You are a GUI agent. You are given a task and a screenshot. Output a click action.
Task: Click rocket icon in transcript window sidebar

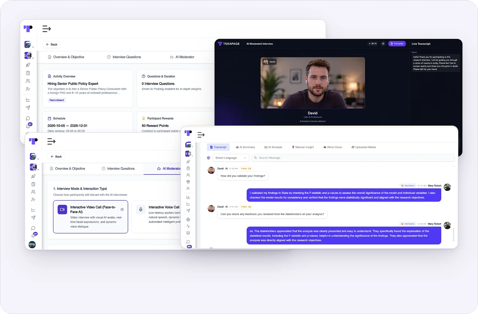(188, 162)
